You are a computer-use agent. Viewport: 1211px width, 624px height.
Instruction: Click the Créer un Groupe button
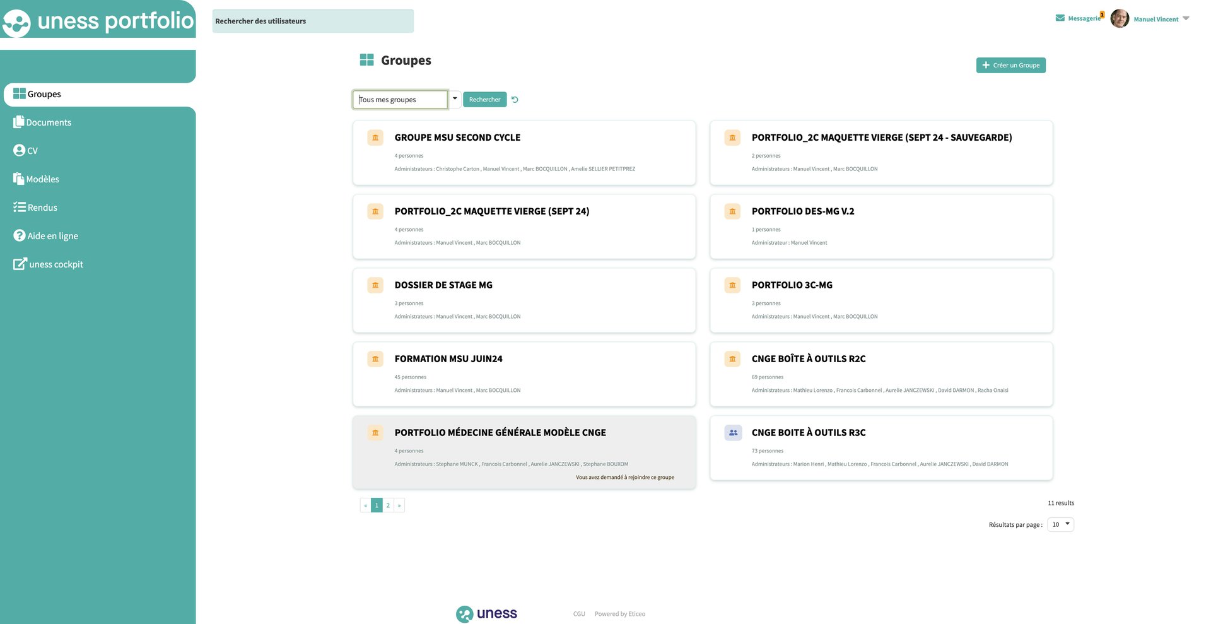(1010, 65)
